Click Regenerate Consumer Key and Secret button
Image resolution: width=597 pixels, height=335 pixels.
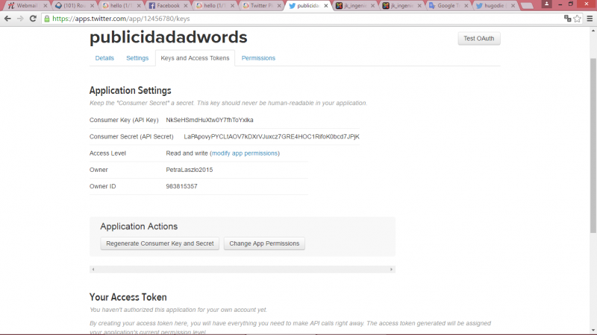tap(160, 243)
